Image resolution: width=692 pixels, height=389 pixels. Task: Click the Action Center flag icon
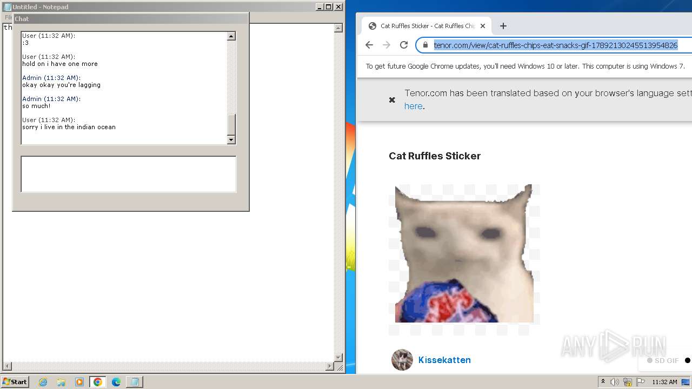(x=641, y=382)
